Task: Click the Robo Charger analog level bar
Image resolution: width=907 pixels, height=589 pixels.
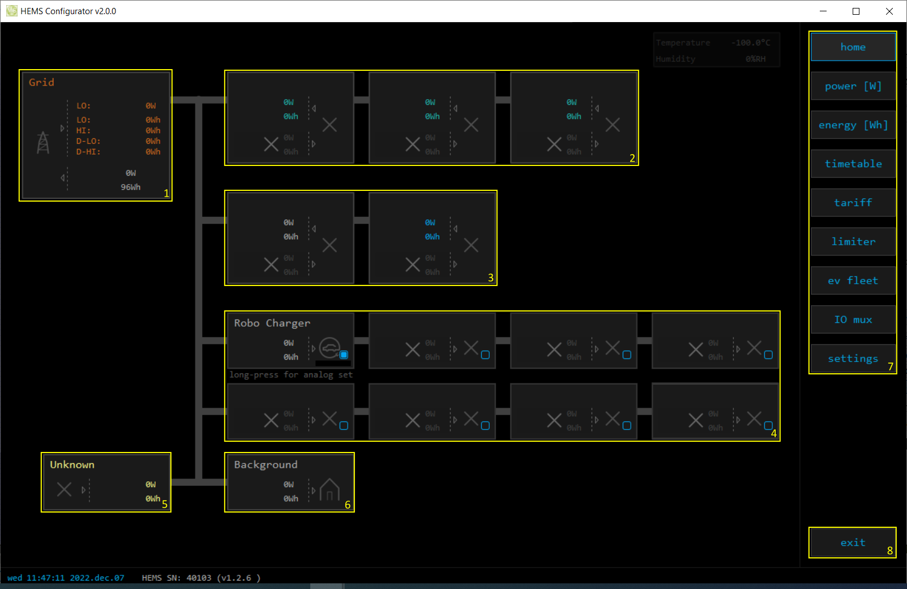Action: click(333, 364)
